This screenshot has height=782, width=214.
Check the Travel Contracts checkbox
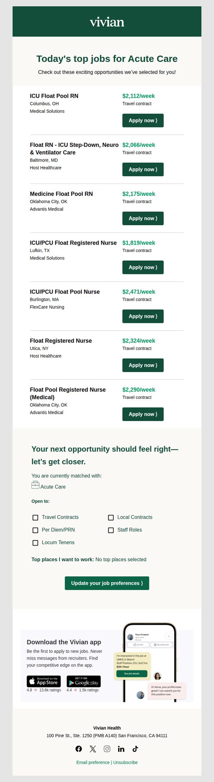(35, 517)
